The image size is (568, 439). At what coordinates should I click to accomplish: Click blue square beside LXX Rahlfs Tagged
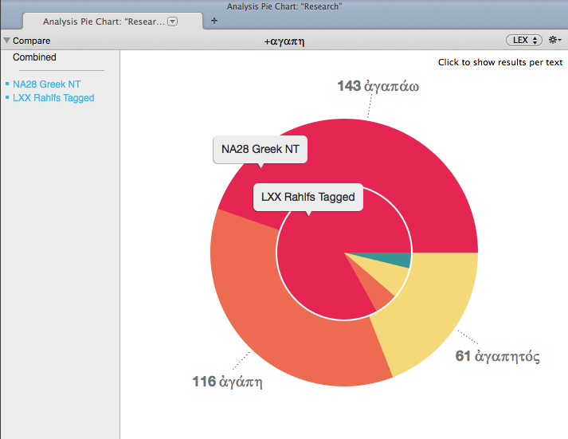coord(7,98)
